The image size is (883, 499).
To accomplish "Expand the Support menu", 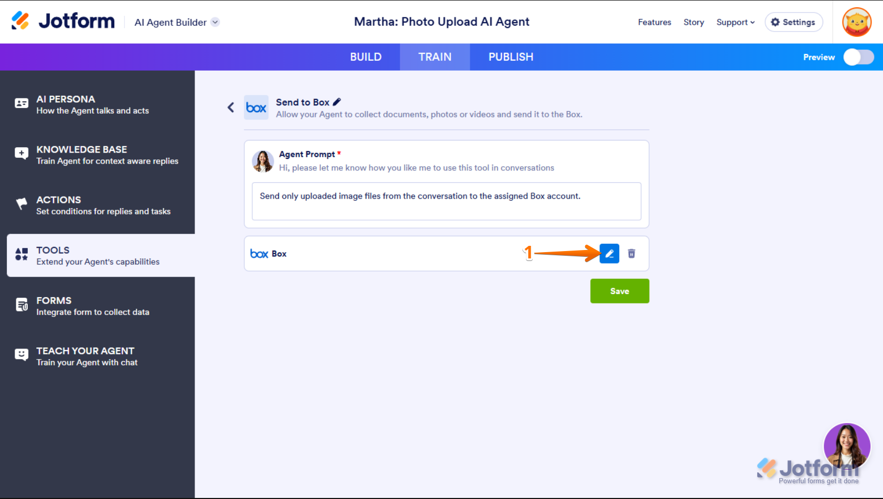I will point(736,22).
